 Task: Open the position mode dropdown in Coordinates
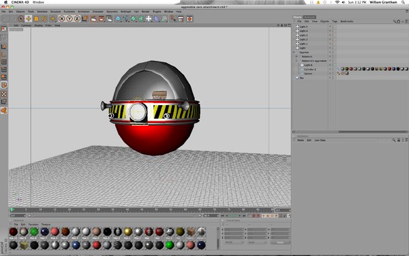(x=234, y=242)
